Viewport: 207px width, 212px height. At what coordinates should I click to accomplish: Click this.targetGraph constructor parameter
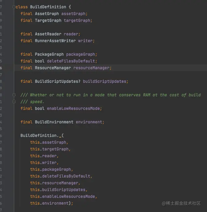point(50,149)
